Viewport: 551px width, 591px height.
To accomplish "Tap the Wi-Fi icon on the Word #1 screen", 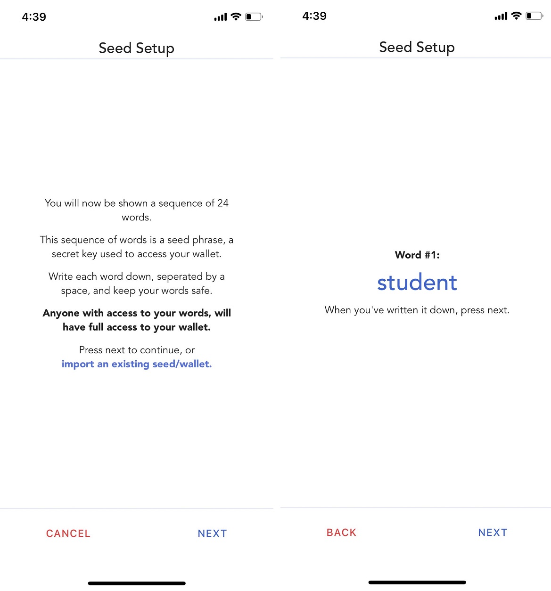I will (x=517, y=16).
